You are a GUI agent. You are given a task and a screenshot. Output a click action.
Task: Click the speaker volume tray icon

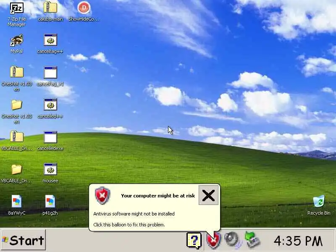click(x=233, y=239)
